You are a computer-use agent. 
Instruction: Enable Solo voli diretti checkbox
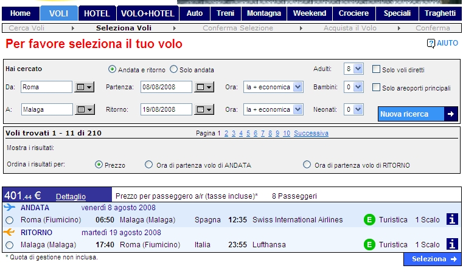tap(376, 69)
